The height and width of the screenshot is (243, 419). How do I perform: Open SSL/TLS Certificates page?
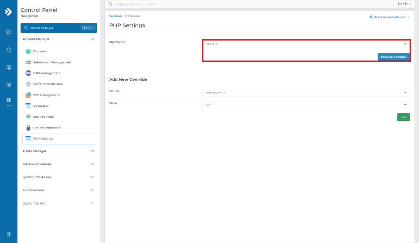click(48, 84)
